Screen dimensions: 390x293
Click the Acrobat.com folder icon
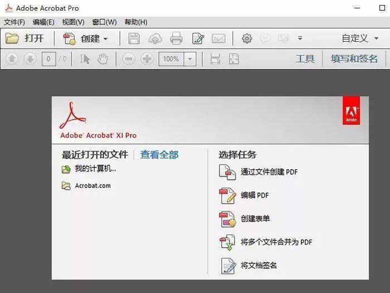[66, 186]
